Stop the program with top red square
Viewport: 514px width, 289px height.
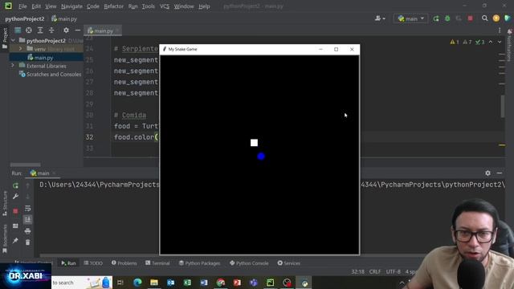pyautogui.click(x=471, y=18)
